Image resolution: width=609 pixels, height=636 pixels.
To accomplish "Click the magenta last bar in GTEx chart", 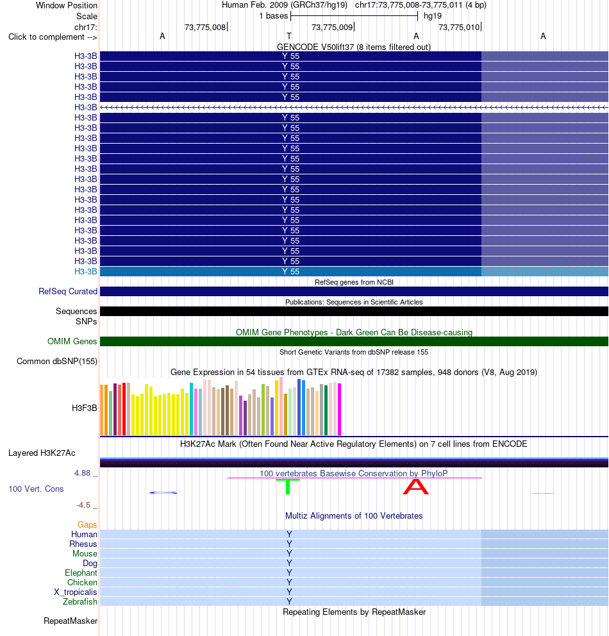I will point(339,409).
